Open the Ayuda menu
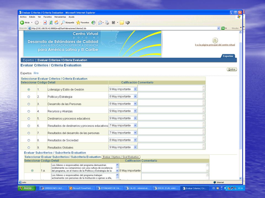The height and width of the screenshot is (198, 265). pyautogui.click(x=71, y=17)
